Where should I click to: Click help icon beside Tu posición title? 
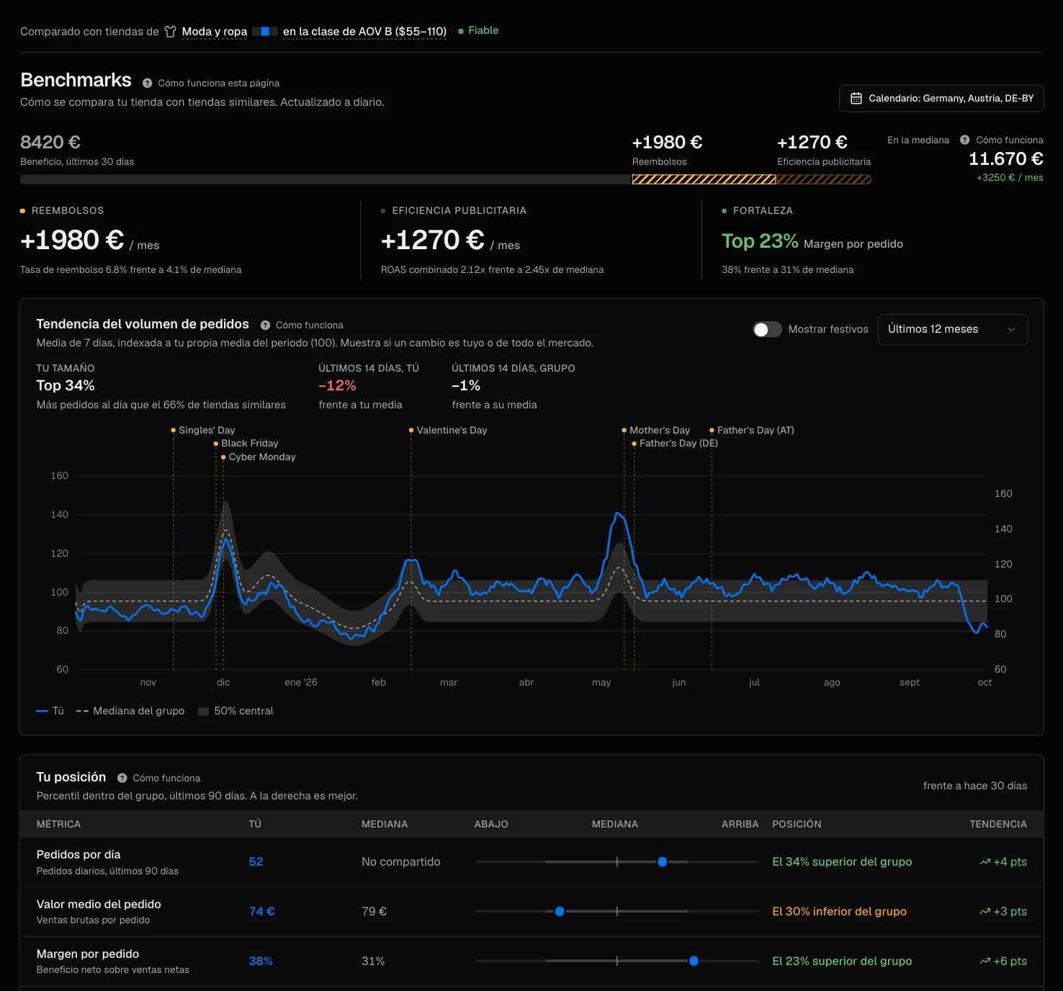pos(122,779)
